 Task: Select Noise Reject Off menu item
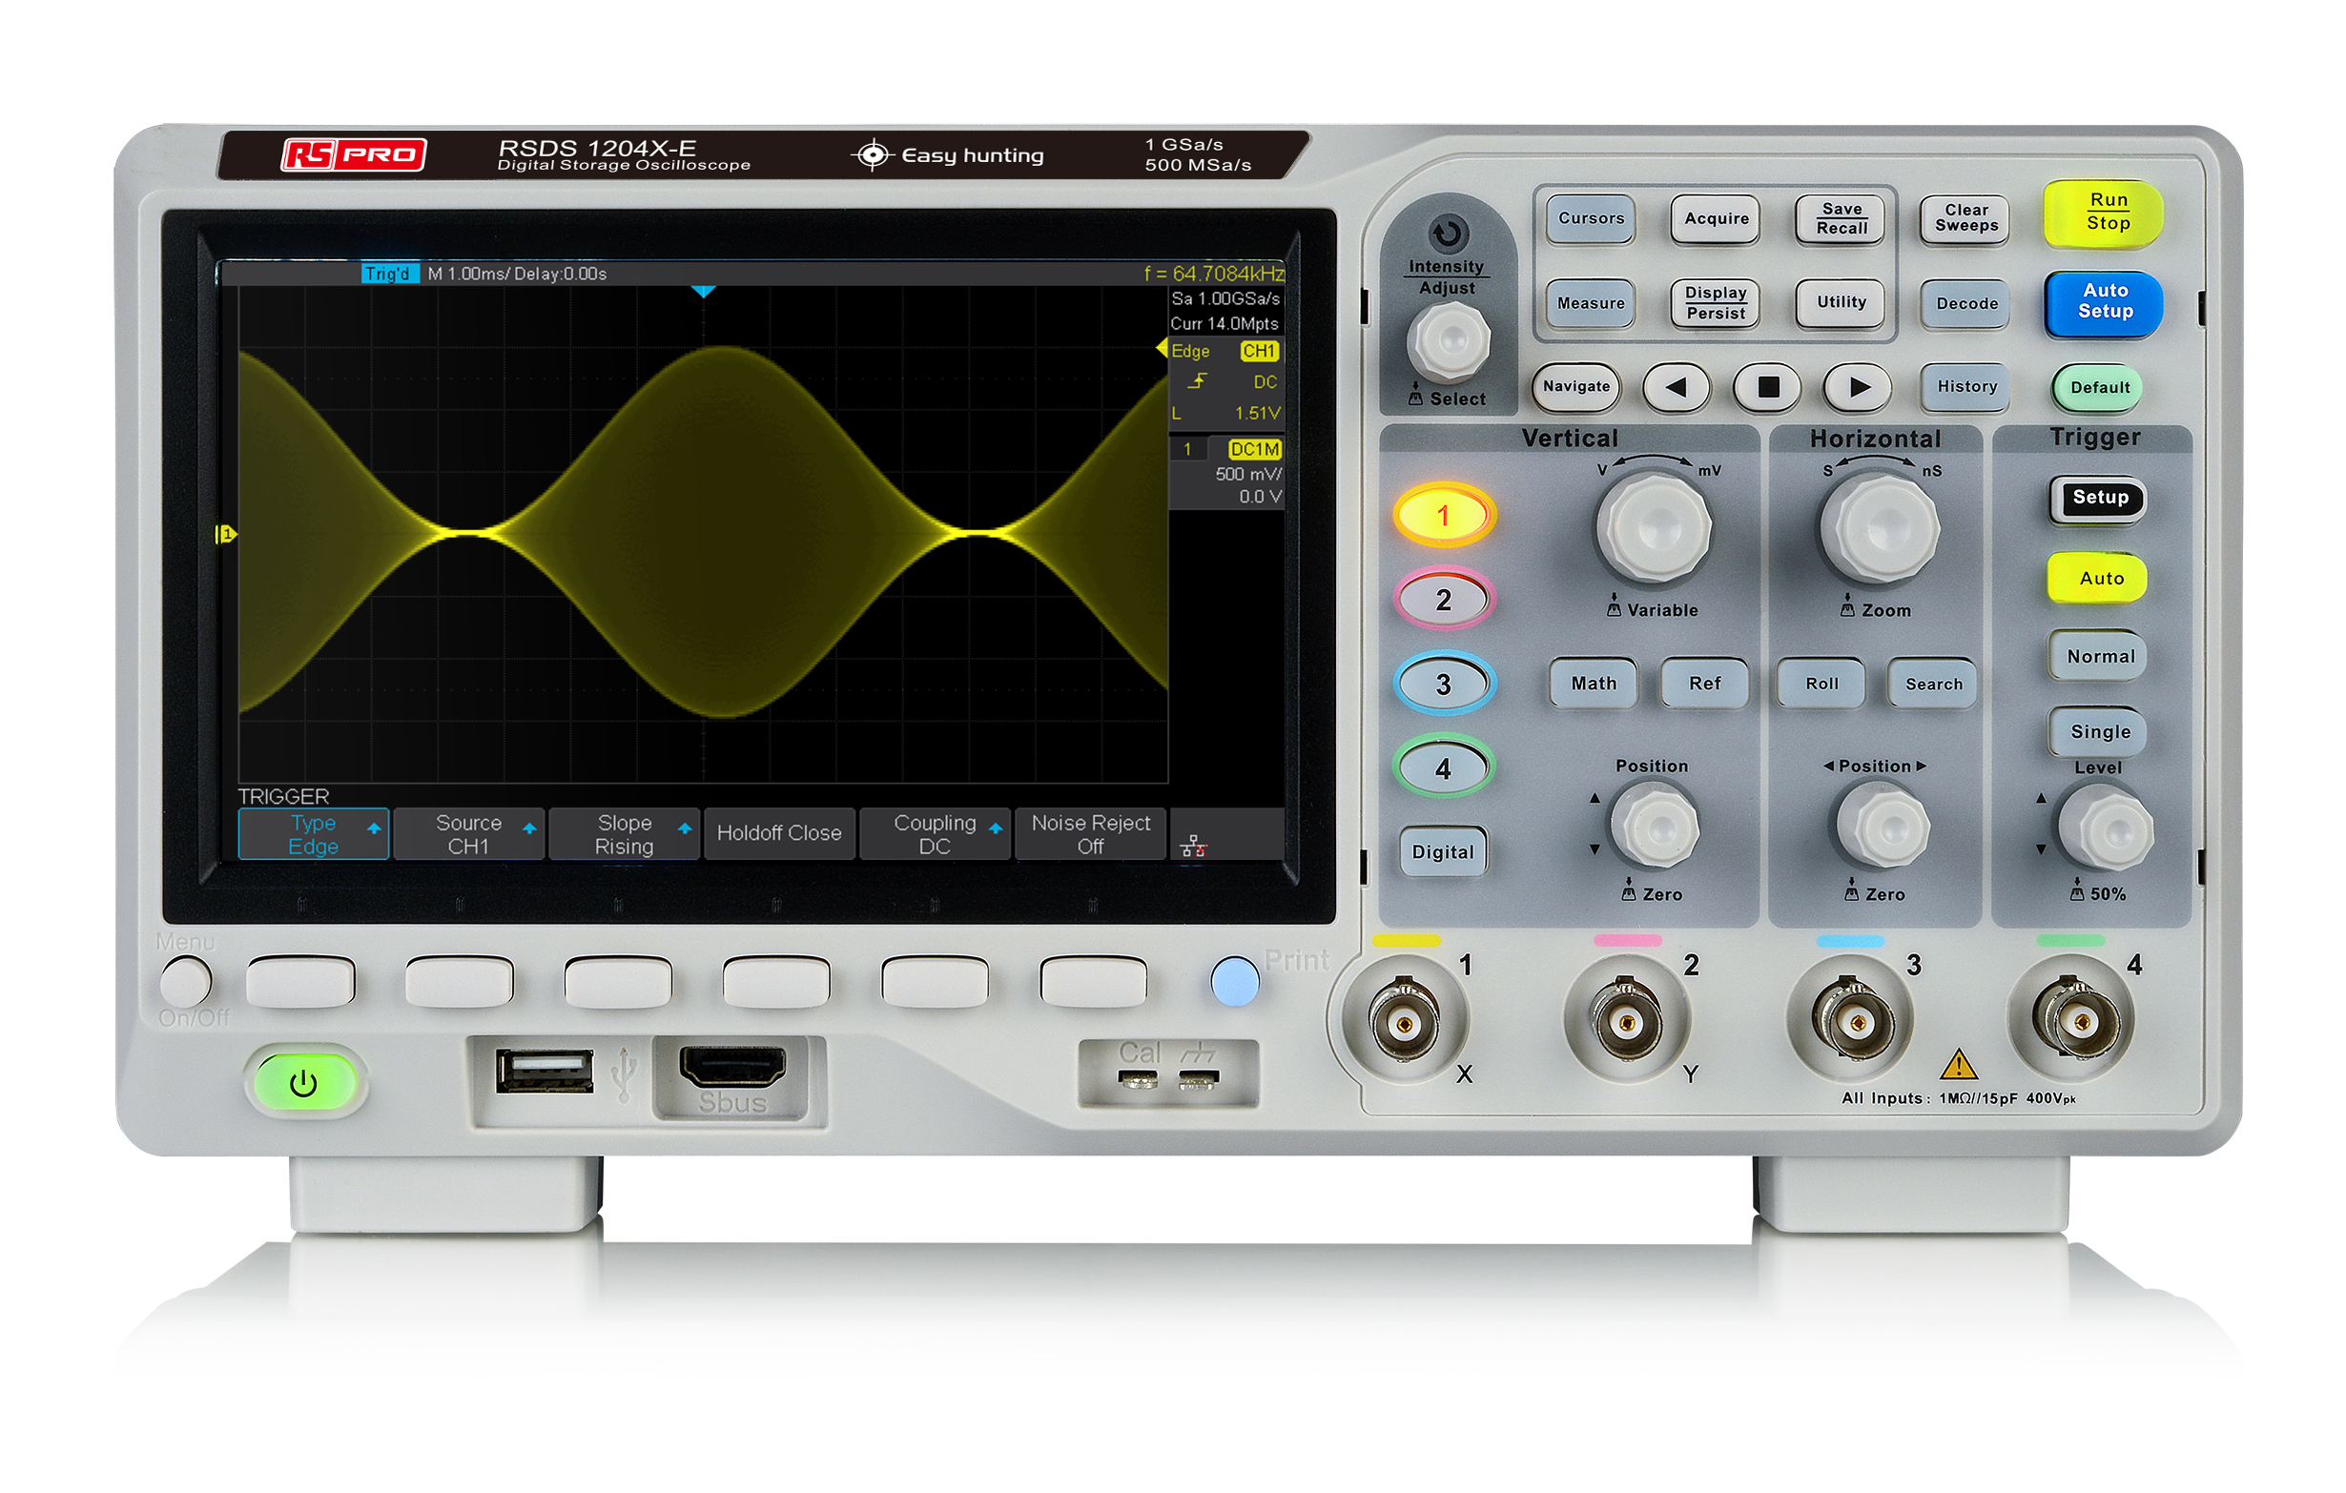[x=1090, y=834]
